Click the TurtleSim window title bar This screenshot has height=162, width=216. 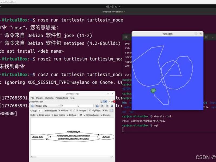click(167, 34)
